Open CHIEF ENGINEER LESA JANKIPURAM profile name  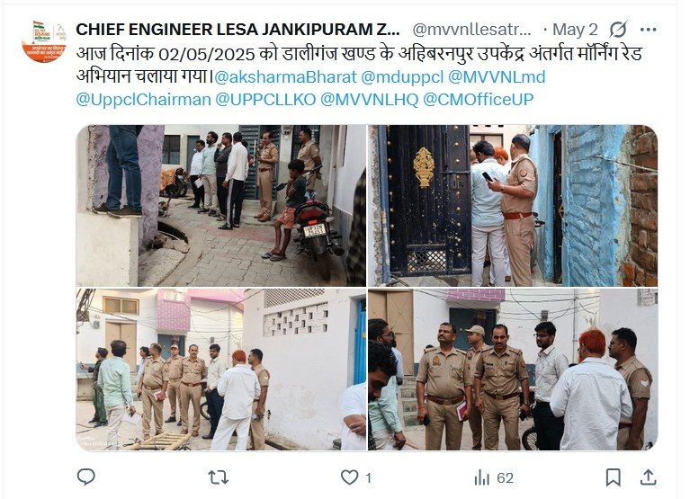coord(237,30)
